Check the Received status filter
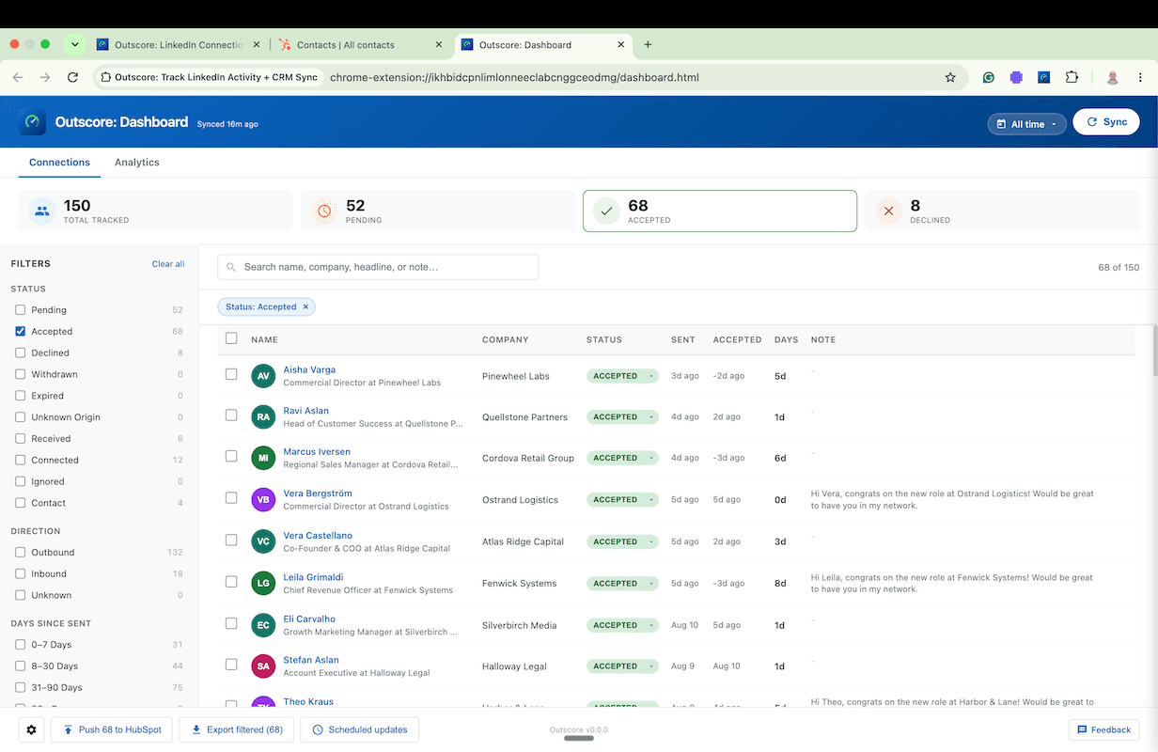This screenshot has height=752, width=1158. (21, 439)
